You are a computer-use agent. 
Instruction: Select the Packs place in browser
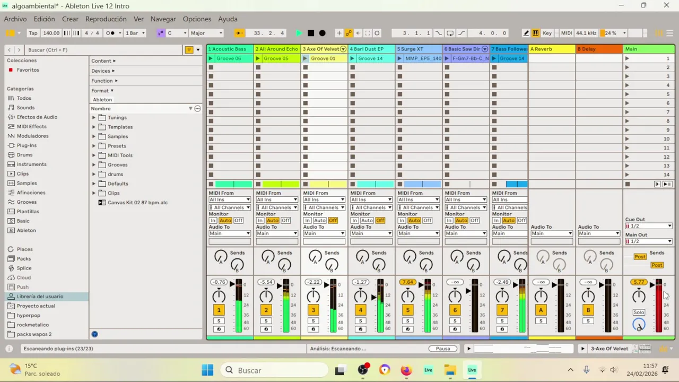click(23, 259)
